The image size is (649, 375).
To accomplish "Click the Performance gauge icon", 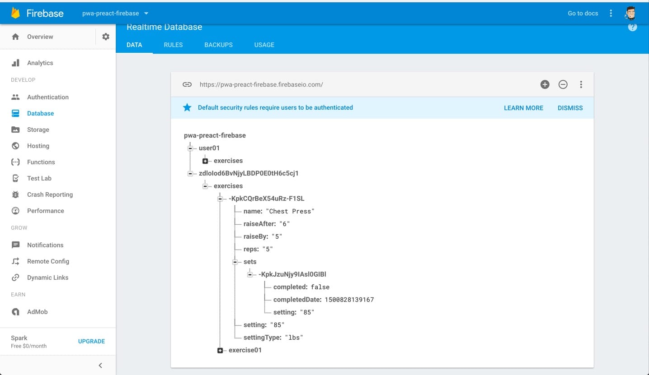I will 15,211.
